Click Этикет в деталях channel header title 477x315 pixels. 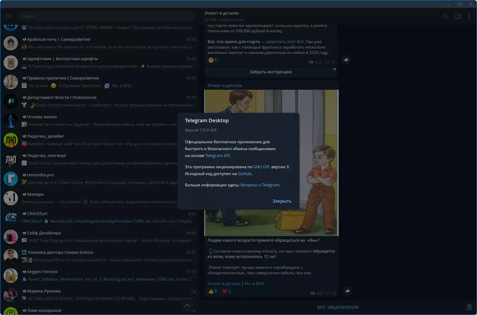click(221, 13)
